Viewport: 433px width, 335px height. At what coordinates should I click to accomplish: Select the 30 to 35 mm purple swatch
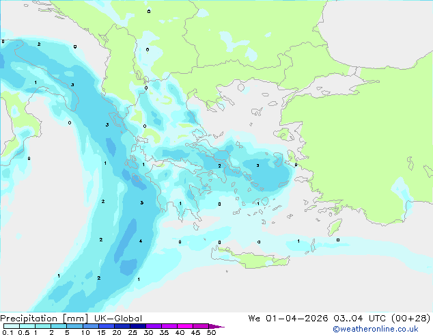[154, 326]
